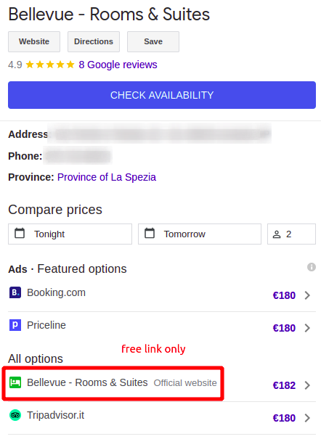321x439 pixels.
Task: Click the calendar icon beside Tonight
Action: pyautogui.click(x=20, y=233)
